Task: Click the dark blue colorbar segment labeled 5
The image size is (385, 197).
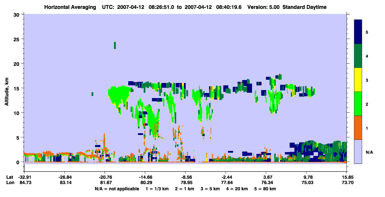Action: (358, 32)
